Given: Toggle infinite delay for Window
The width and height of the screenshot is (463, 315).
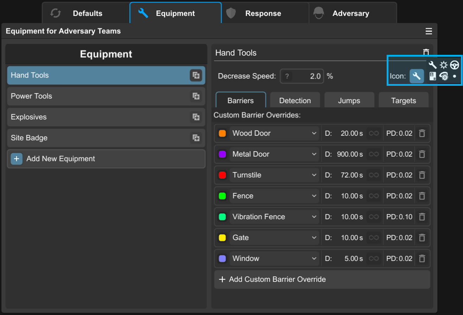Looking at the screenshot, I should (374, 258).
